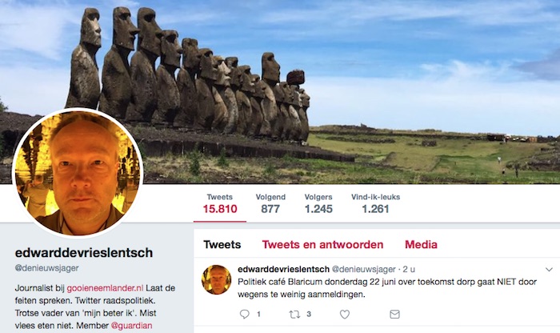The image size is (560, 333).
Task: Click the edwarddevrieslentsch profile name heading
Action: (84, 253)
